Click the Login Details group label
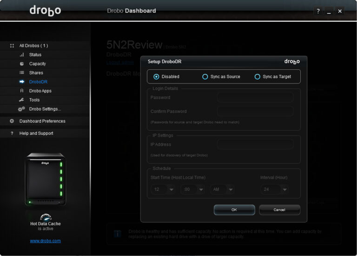This screenshot has height=256, width=357. [165, 89]
